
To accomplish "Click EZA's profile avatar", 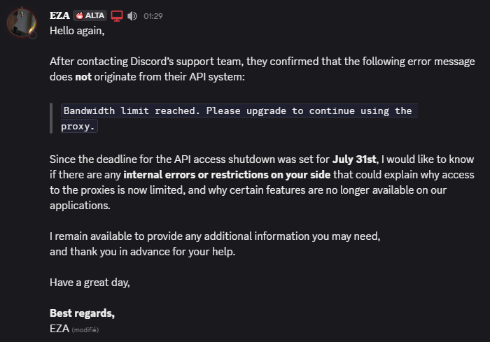I will [22, 22].
